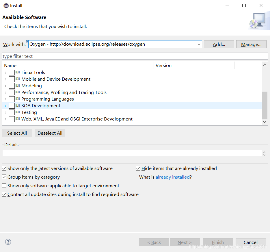The image size is (270, 252).
Task: Expand the Testing tree node
Action: [5, 112]
